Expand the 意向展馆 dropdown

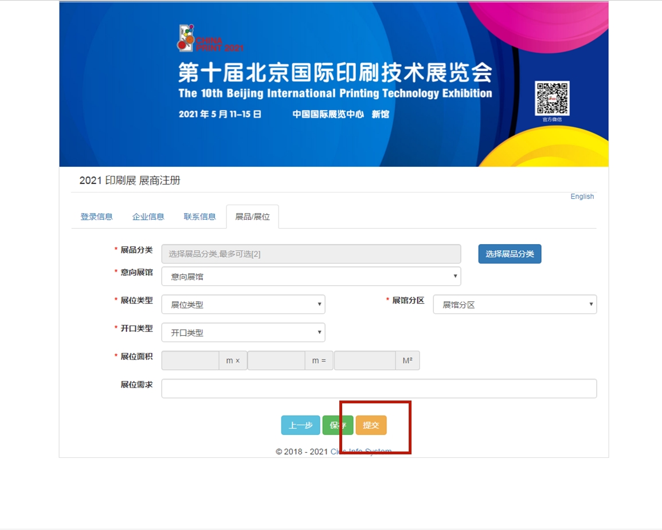click(x=311, y=276)
